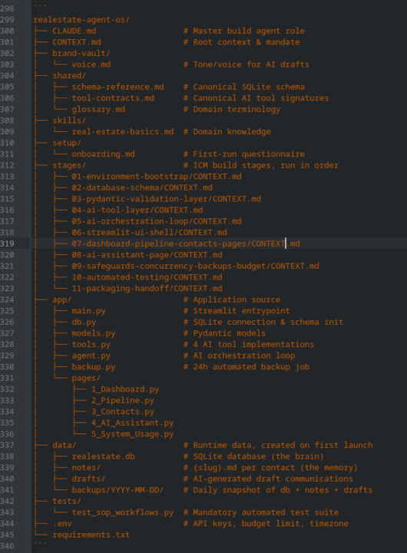Place cursor on realestate.db entry
407x553 pixels.
104,456
